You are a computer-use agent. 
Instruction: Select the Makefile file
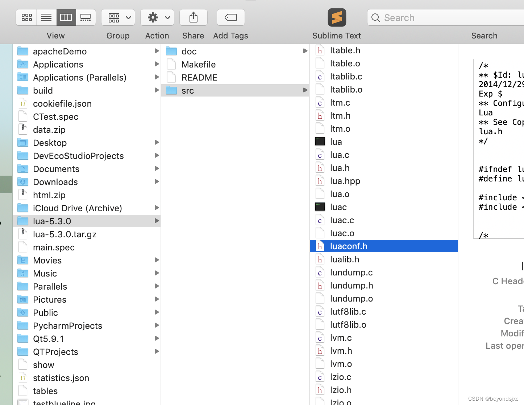235,64
